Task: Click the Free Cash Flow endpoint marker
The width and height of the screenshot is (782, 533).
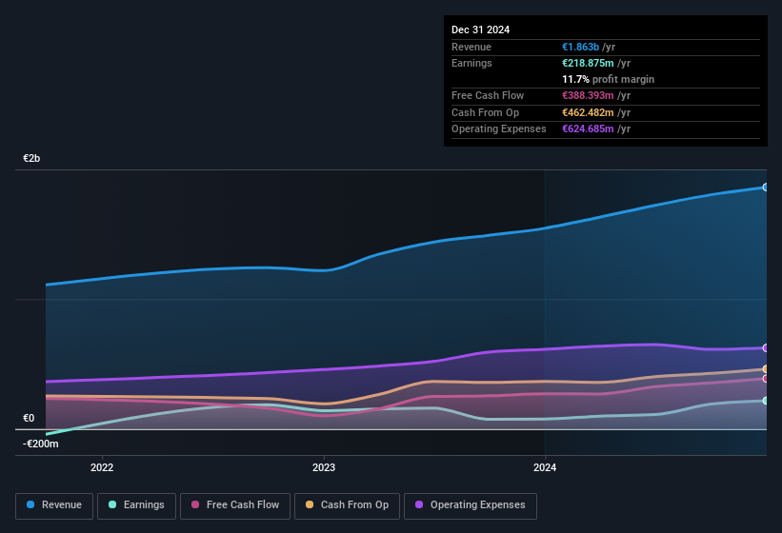Action: [766, 379]
